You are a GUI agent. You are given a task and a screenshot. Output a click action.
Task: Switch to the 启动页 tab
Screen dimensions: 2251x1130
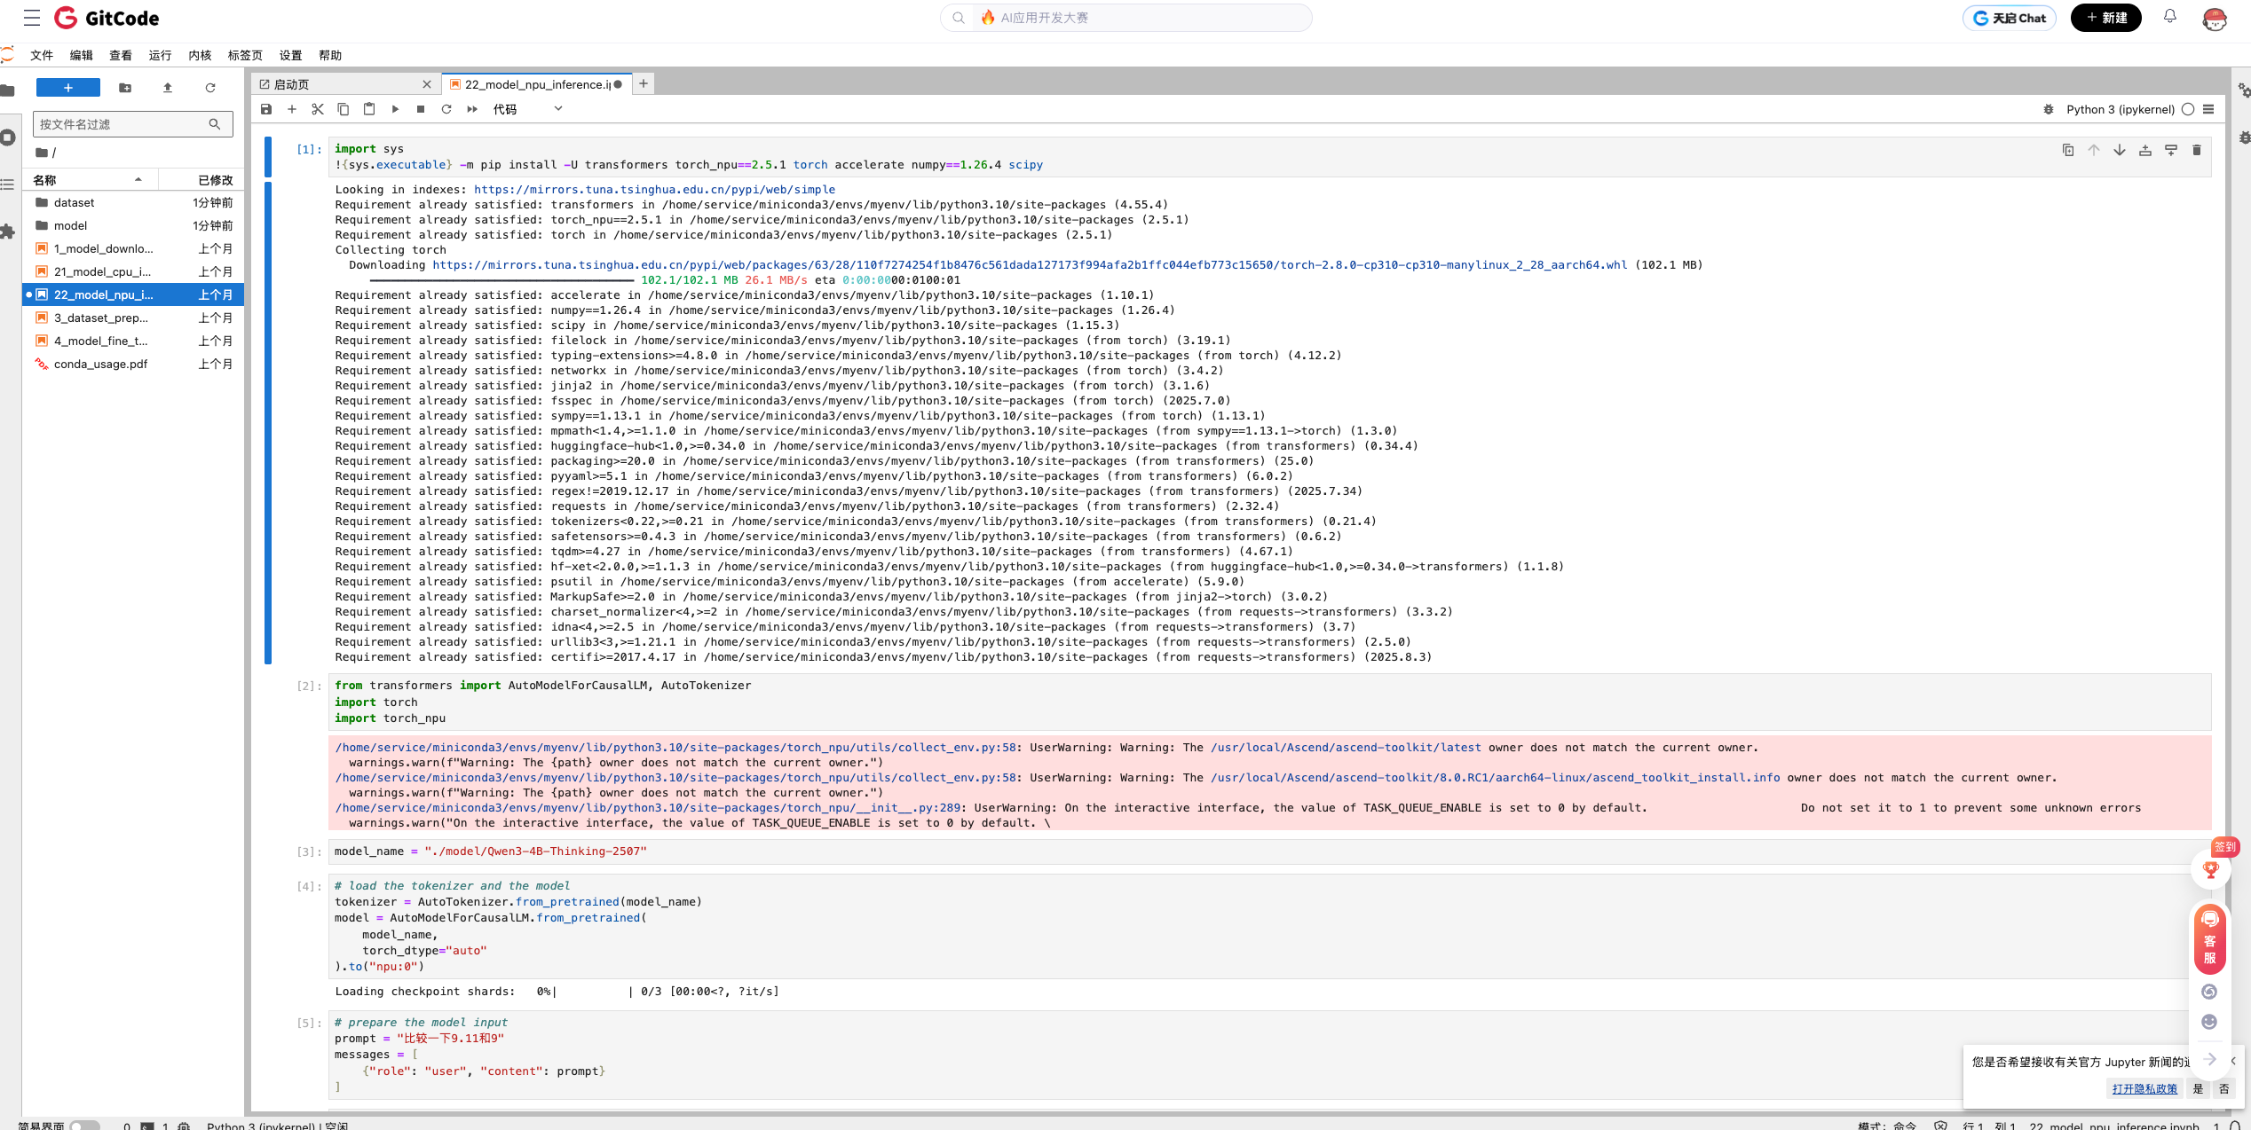(x=293, y=83)
